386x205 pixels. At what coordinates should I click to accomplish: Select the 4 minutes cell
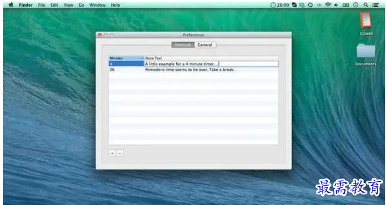(x=126, y=64)
